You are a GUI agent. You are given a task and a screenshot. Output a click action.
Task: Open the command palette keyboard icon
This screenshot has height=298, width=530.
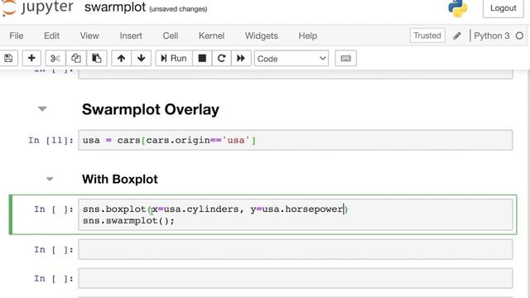(345, 59)
